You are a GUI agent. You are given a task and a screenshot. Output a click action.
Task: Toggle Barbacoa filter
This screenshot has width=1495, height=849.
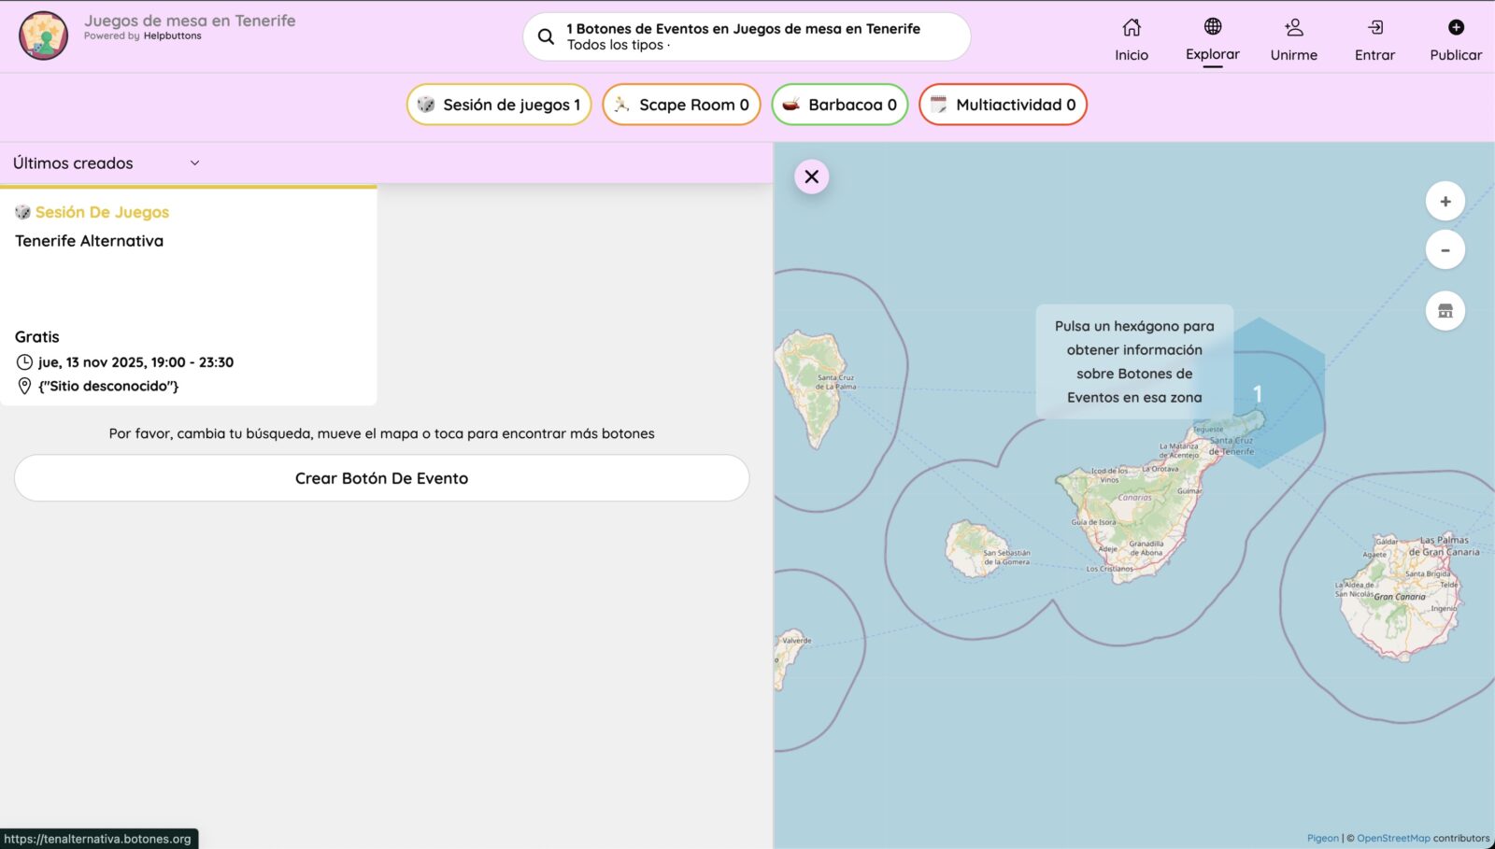coord(839,105)
